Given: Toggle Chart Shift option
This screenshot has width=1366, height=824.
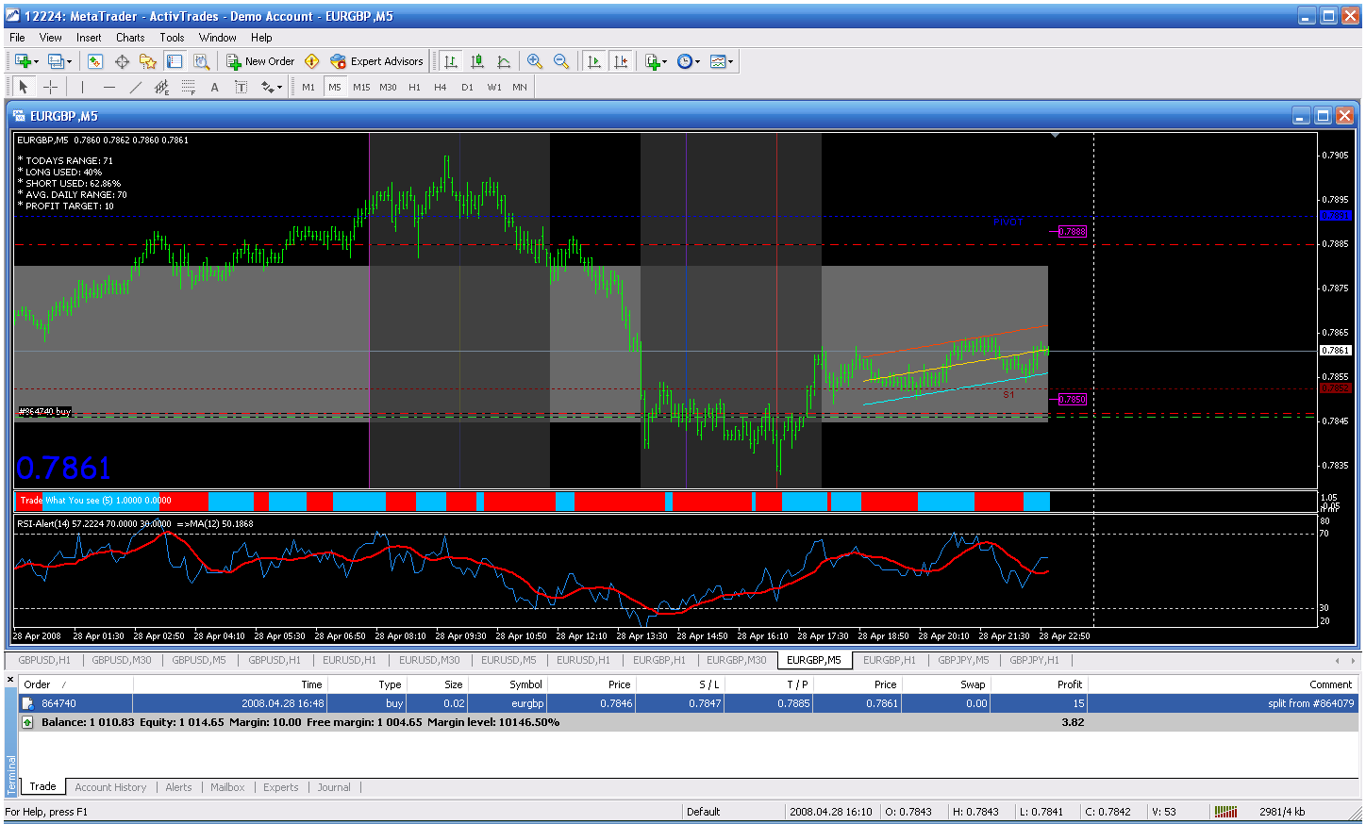Looking at the screenshot, I should click(x=620, y=61).
